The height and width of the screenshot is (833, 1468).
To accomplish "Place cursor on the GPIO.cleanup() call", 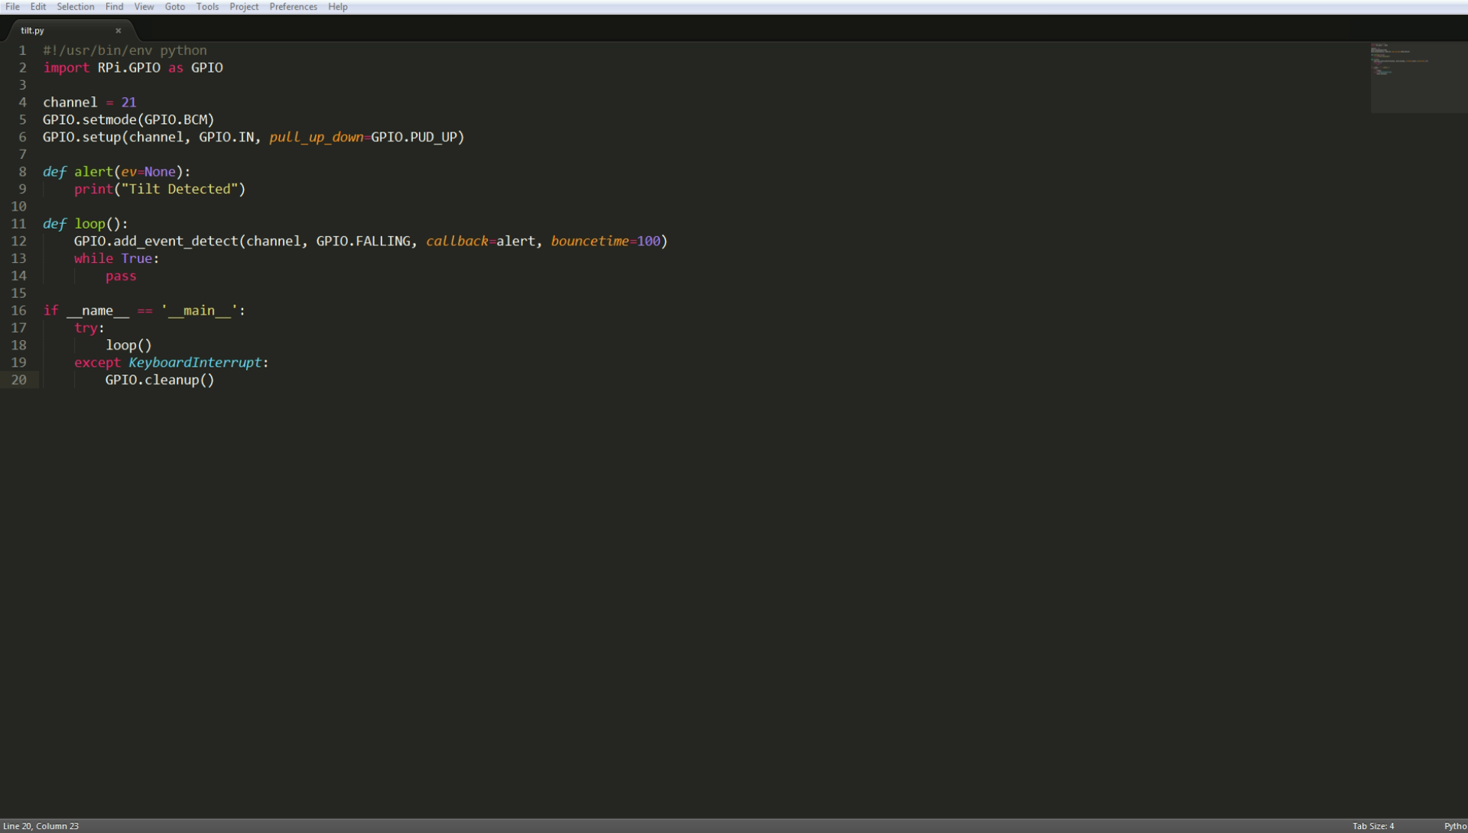I will (159, 381).
